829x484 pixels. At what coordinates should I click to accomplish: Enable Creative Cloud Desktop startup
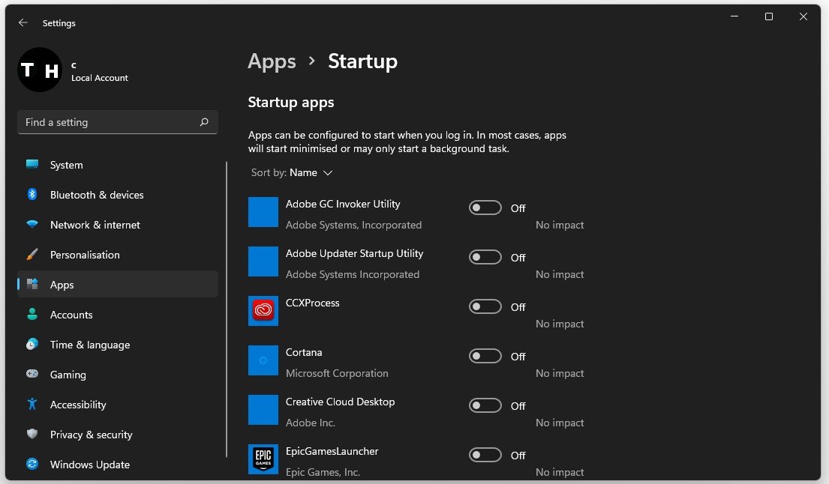(x=485, y=406)
